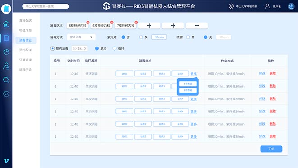The image size is (298, 168).
Task: Open the 18:10 time picker
Action: [80, 49]
